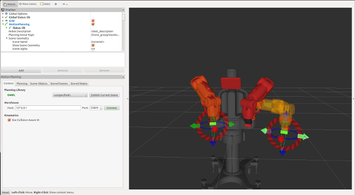This screenshot has height=195, width=355.
Task: Click the Publish Current Scene button
Action: (104, 95)
